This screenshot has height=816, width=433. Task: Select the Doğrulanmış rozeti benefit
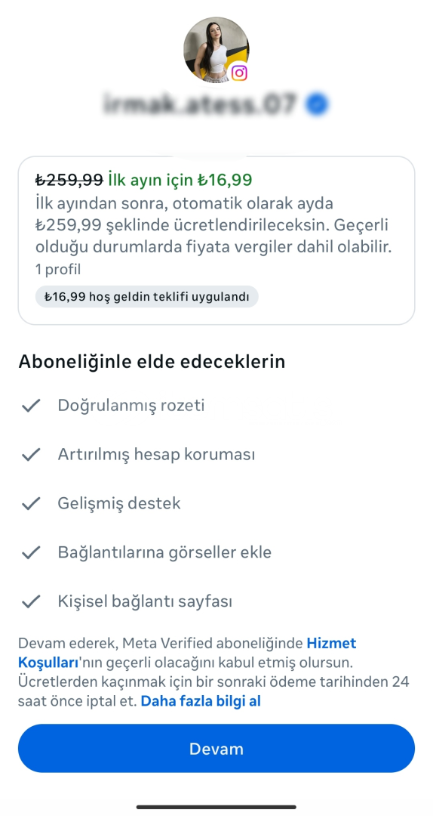[x=131, y=406]
